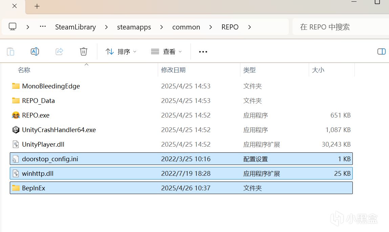Image resolution: width=389 pixels, height=232 pixels.
Task: Click the date 2022/3/25 10:16
Action: [186, 159]
